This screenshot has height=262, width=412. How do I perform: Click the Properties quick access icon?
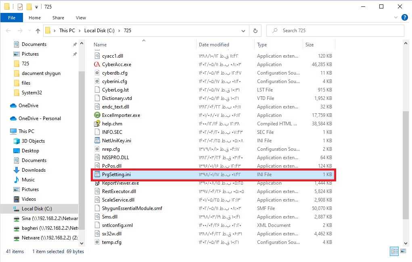20,7
